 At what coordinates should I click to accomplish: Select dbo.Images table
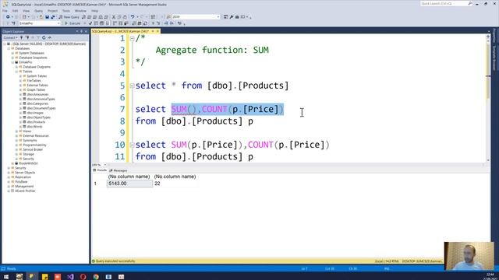(x=35, y=113)
